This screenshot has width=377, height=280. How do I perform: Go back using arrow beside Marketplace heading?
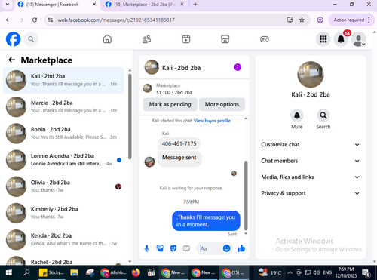click(x=12, y=60)
